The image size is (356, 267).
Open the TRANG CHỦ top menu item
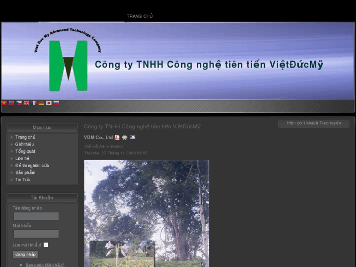pos(140,16)
